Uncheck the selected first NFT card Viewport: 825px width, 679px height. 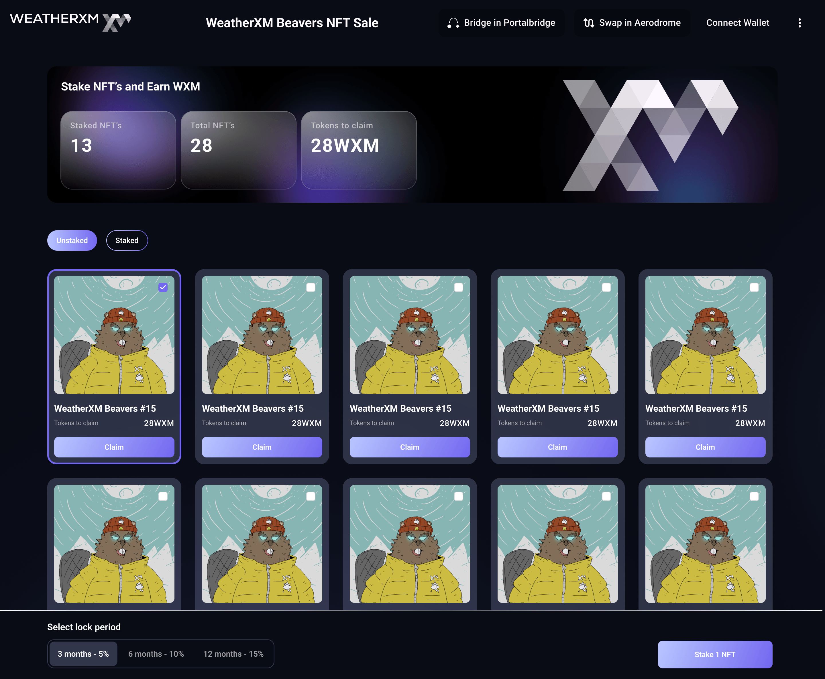[x=163, y=287]
